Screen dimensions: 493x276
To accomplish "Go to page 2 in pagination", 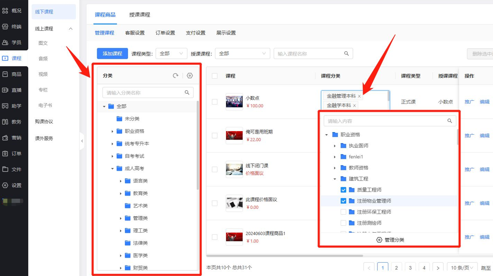I will tap(396, 268).
